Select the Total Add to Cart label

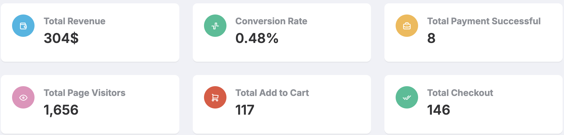click(272, 93)
